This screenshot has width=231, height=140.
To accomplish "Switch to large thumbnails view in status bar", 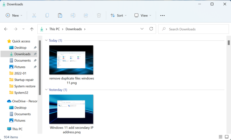I will [x=227, y=137].
